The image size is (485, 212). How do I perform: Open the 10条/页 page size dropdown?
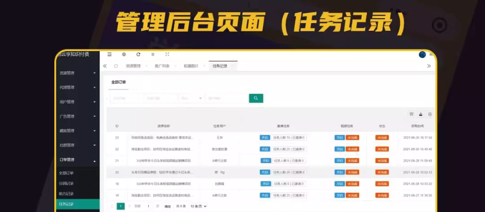[198, 206]
